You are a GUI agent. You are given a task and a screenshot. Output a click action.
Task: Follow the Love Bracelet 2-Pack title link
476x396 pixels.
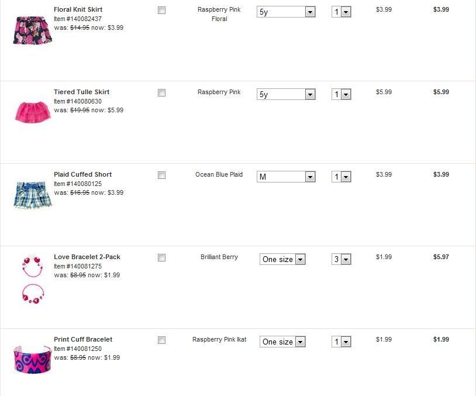point(87,257)
